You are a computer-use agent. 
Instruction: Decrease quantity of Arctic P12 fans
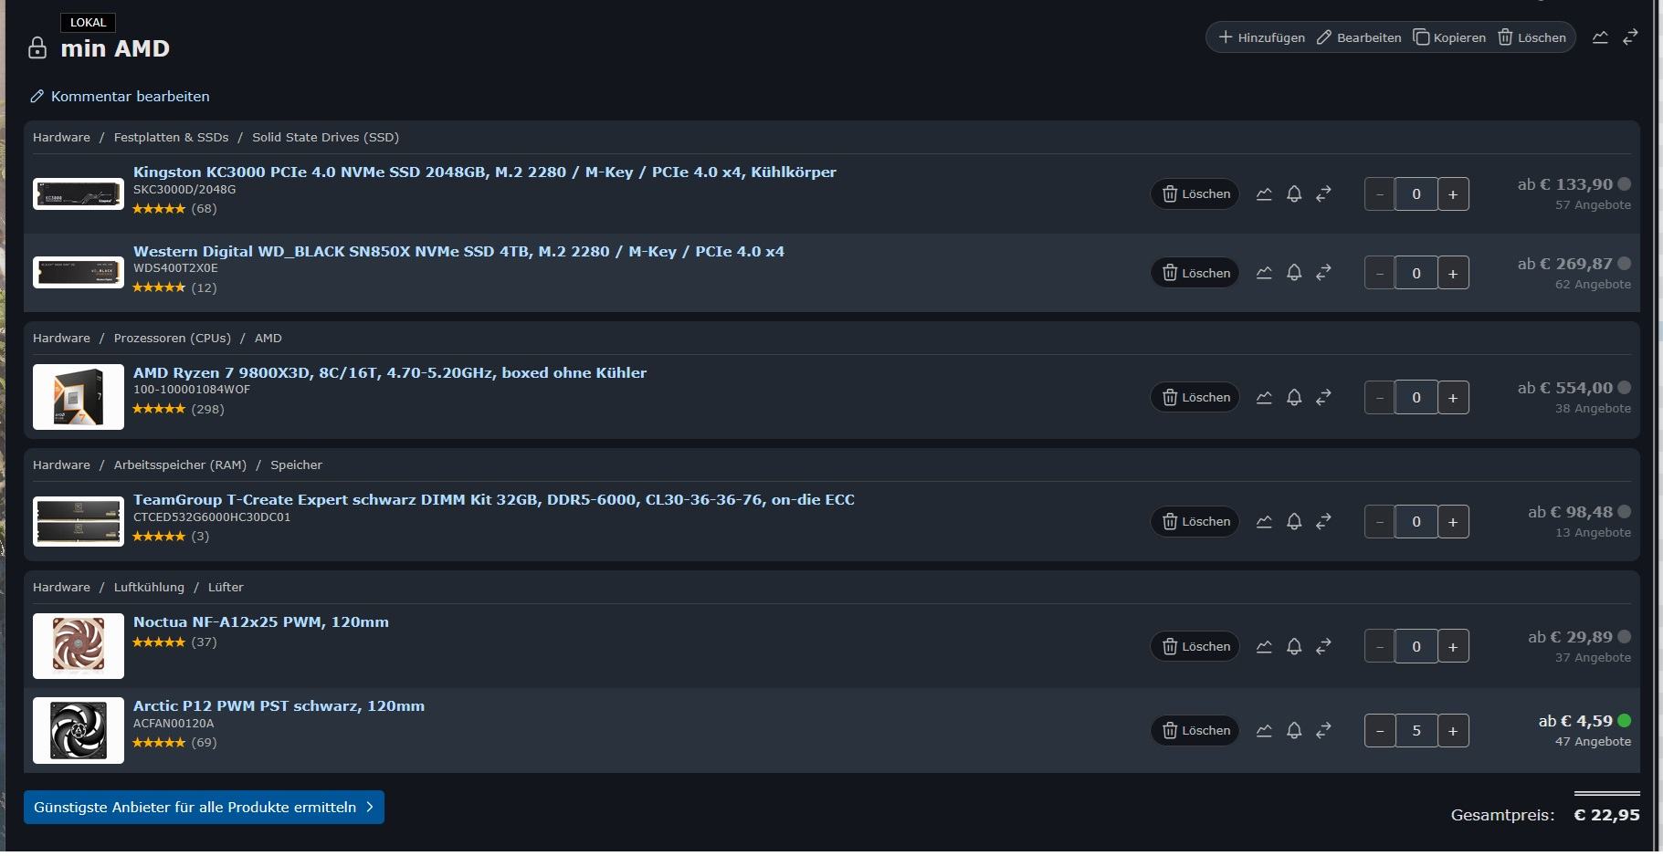coord(1380,730)
